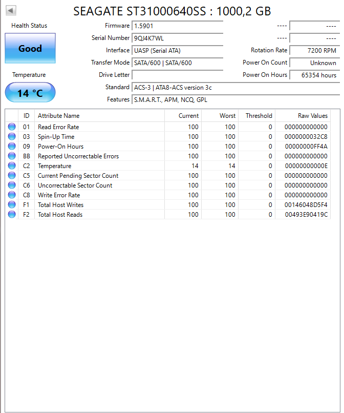Click the Current column header
This screenshot has width=344, height=413.
coord(183,116)
